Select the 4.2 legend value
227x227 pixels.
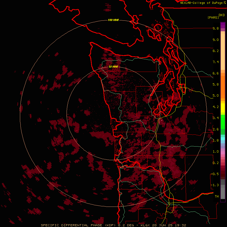click(216, 107)
